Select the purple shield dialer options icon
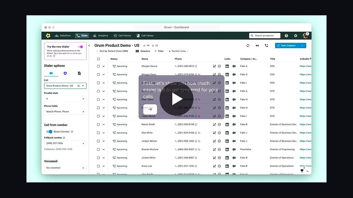This screenshot has width=353, height=198. [65, 73]
